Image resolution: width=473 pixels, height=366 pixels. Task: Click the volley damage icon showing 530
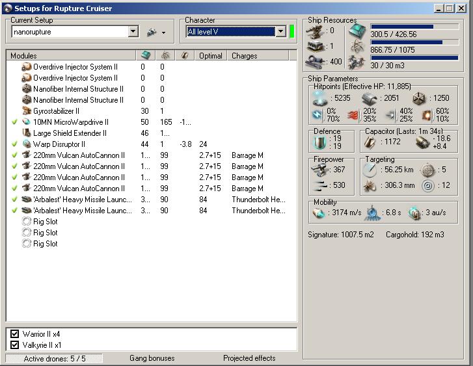tap(320, 186)
